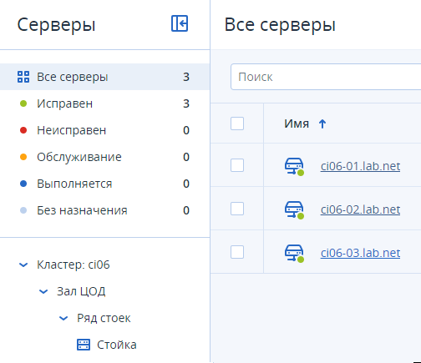Click server icon for ci06-01.lab.net
Screen dimensions: 421x363
click(294, 166)
